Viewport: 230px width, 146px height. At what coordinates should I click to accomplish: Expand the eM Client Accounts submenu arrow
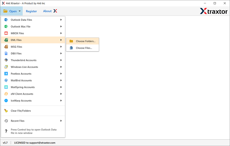(61, 94)
